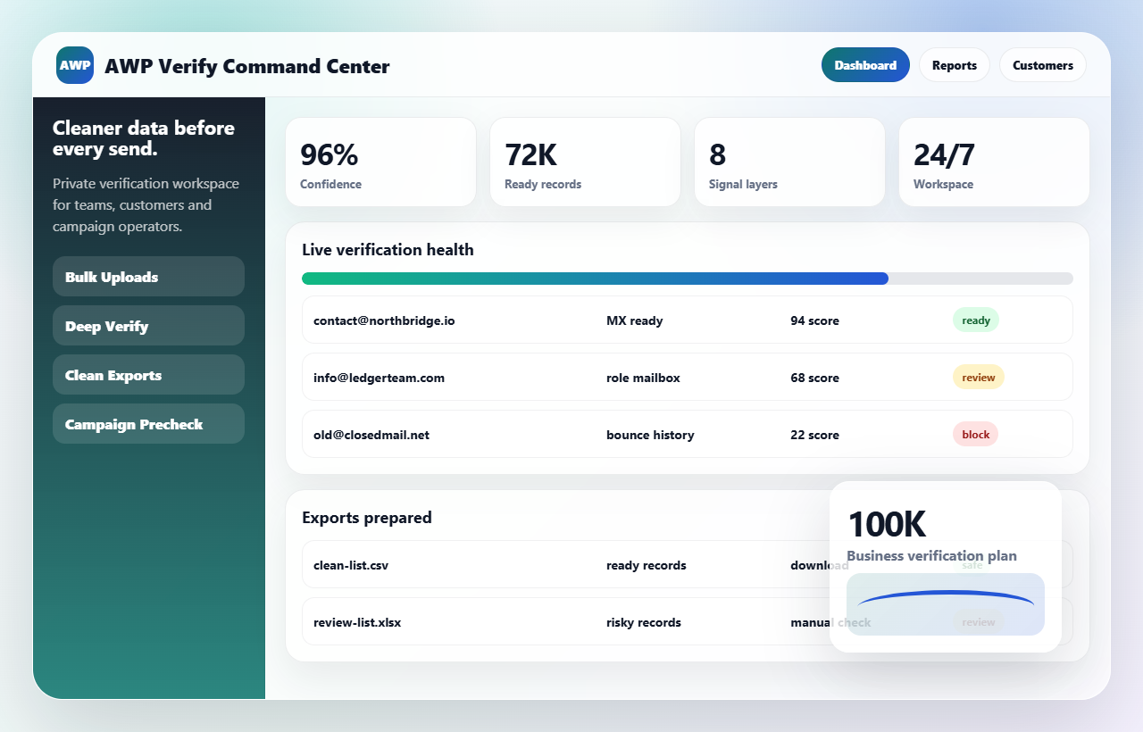Open the 72K Ready records card
Screen dimensions: 1143x732
pos(585,162)
